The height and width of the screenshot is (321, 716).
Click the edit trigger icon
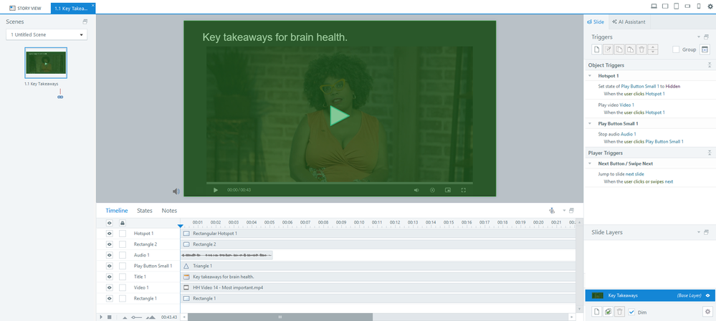[x=608, y=49]
